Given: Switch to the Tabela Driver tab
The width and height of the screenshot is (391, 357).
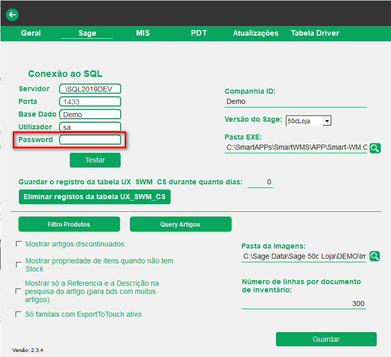Looking at the screenshot, I should coord(315,33).
